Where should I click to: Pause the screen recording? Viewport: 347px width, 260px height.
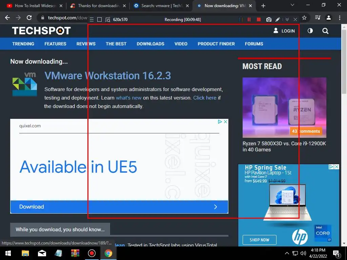pos(249,19)
